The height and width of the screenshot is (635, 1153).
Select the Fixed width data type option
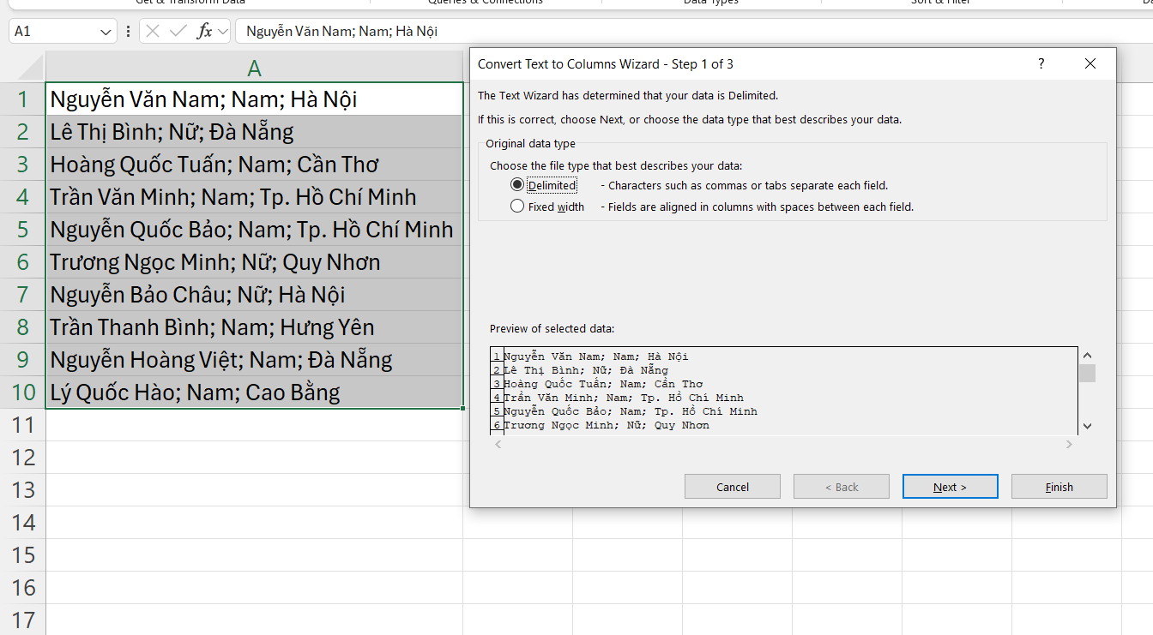pos(517,206)
